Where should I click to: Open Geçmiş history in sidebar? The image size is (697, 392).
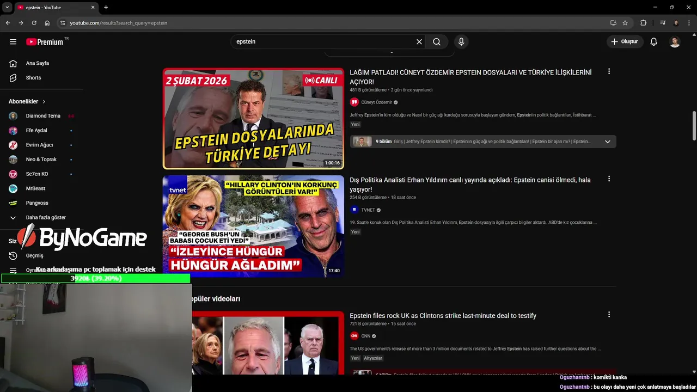(x=34, y=255)
